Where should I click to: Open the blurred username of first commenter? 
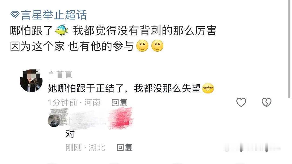coord(60,75)
